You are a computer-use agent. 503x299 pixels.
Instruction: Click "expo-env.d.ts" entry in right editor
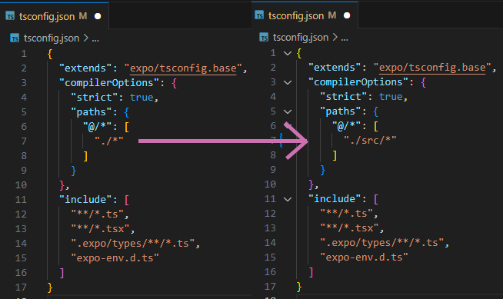pos(364,257)
